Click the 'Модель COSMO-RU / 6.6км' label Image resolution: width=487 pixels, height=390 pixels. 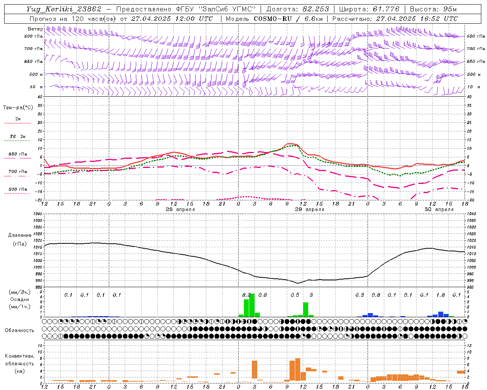pos(274,19)
